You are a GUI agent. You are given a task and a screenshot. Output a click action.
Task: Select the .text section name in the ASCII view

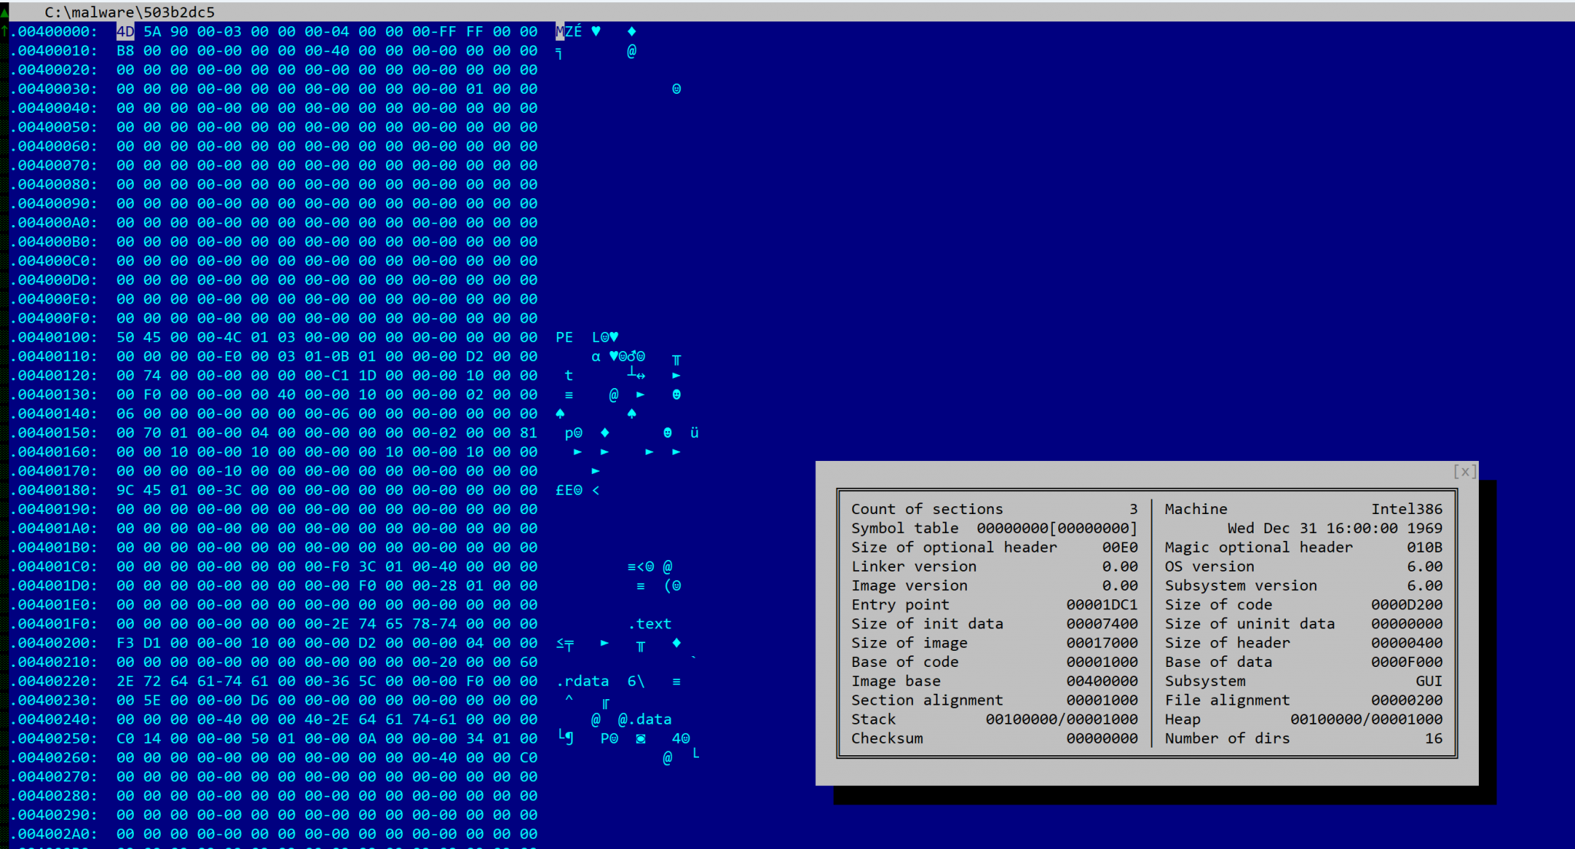650,623
